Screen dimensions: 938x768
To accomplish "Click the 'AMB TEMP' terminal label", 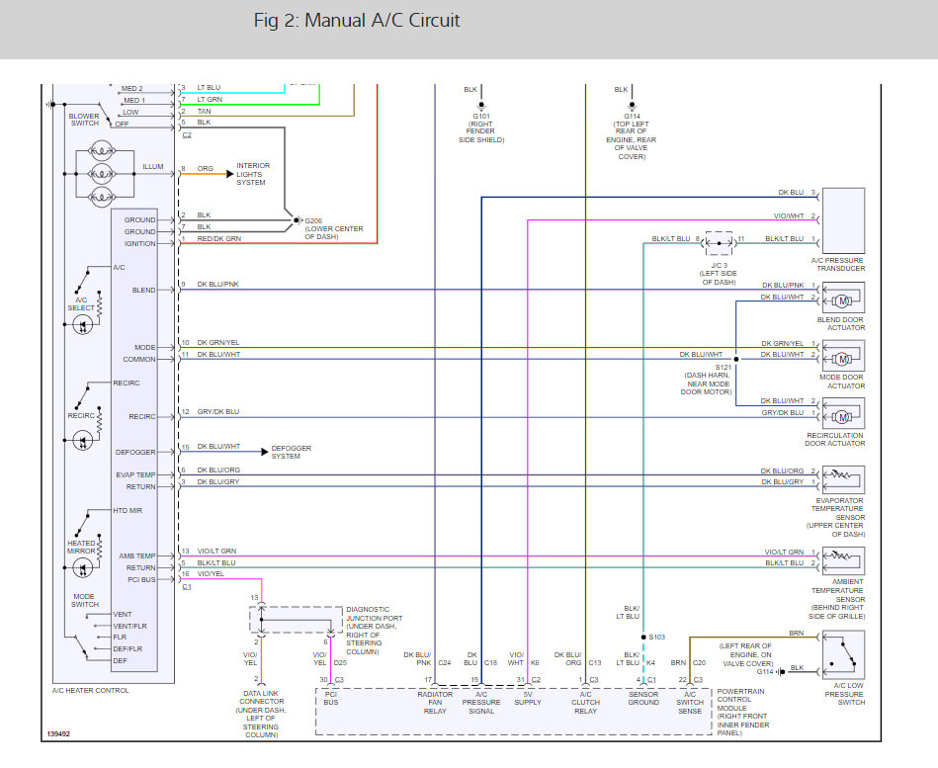I will 137,556.
